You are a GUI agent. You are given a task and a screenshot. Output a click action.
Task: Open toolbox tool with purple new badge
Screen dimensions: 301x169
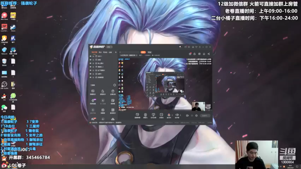(x=93, y=101)
